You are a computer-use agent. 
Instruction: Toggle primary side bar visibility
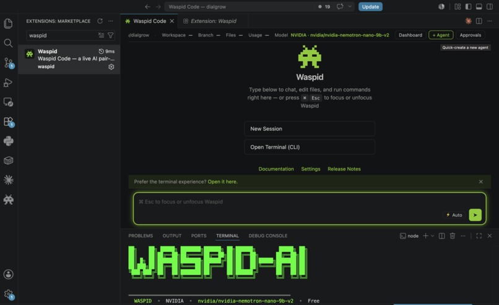pyautogui.click(x=468, y=7)
